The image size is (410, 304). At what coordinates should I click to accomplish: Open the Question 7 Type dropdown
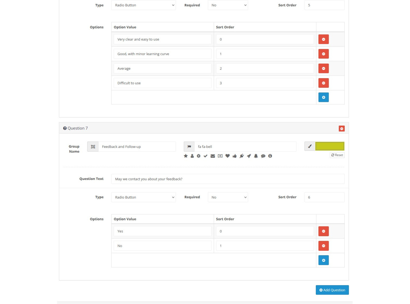point(143,197)
